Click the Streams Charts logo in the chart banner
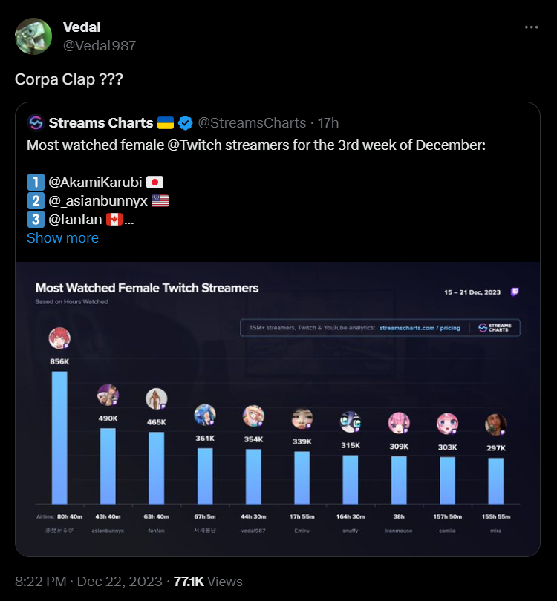The width and height of the screenshot is (557, 601). coord(493,327)
